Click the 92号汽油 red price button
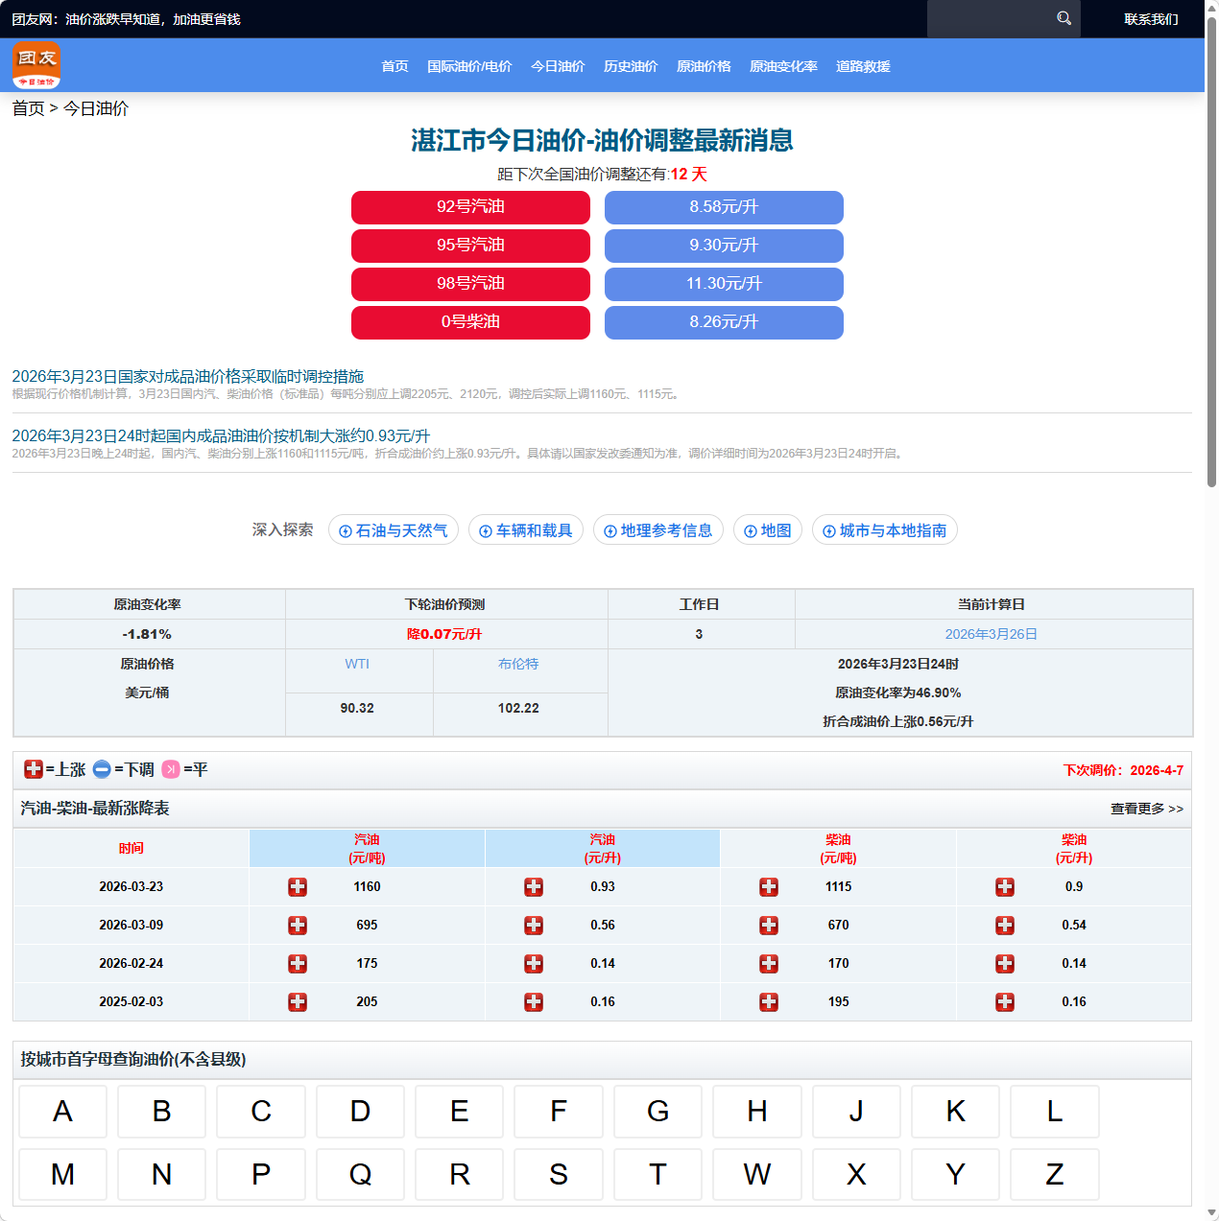The width and height of the screenshot is (1219, 1221). [470, 207]
